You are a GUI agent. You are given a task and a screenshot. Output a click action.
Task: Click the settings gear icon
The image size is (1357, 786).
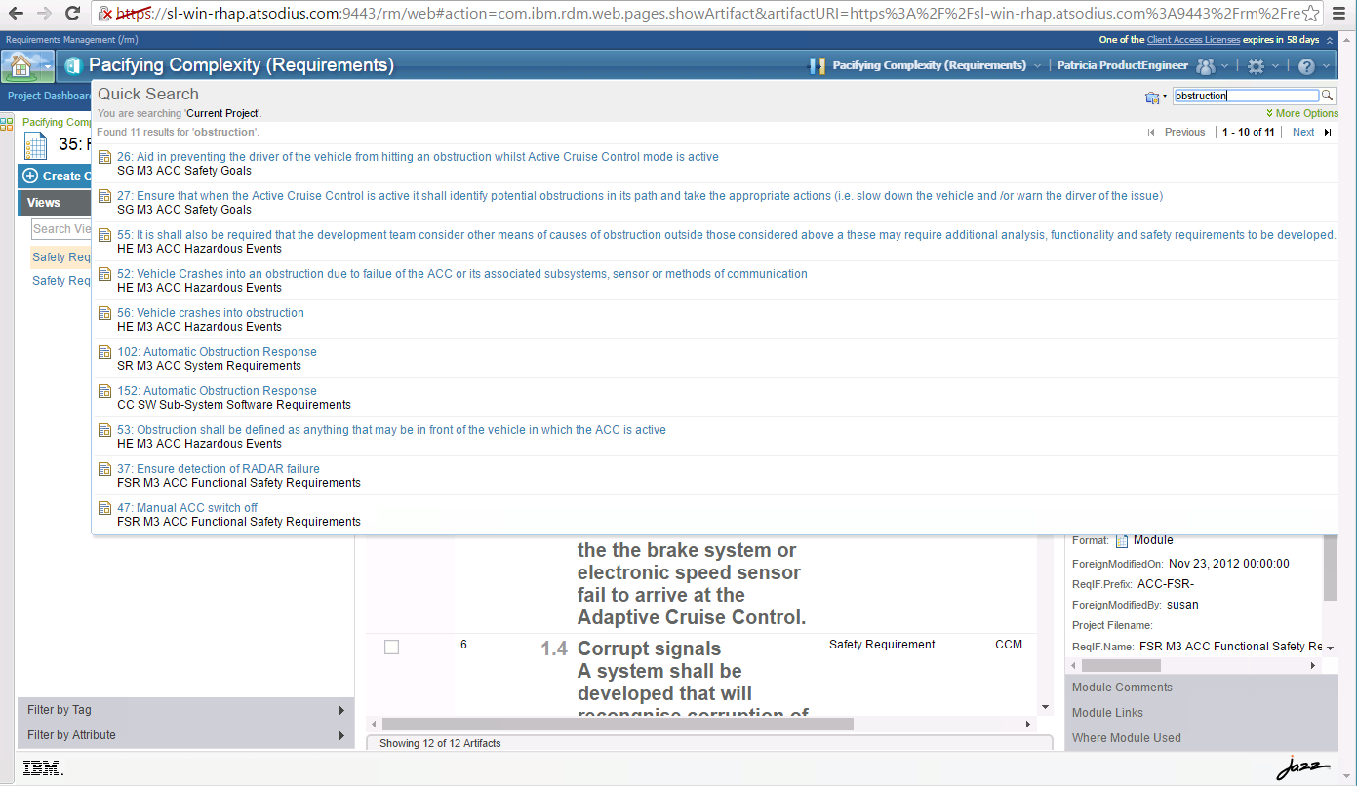1257,66
